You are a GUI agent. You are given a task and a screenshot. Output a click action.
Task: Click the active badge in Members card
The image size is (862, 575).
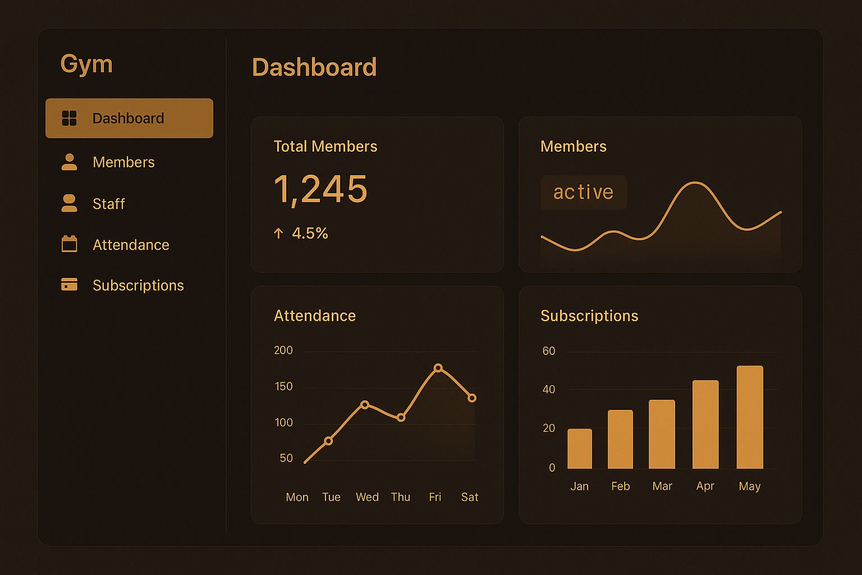click(x=583, y=193)
